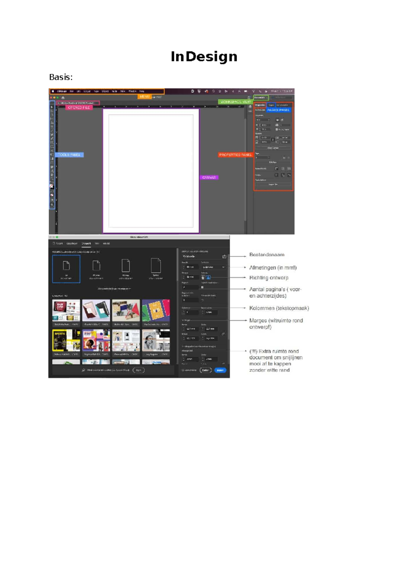Click the Import File button
The height and width of the screenshot is (577, 408).
coord(273,184)
